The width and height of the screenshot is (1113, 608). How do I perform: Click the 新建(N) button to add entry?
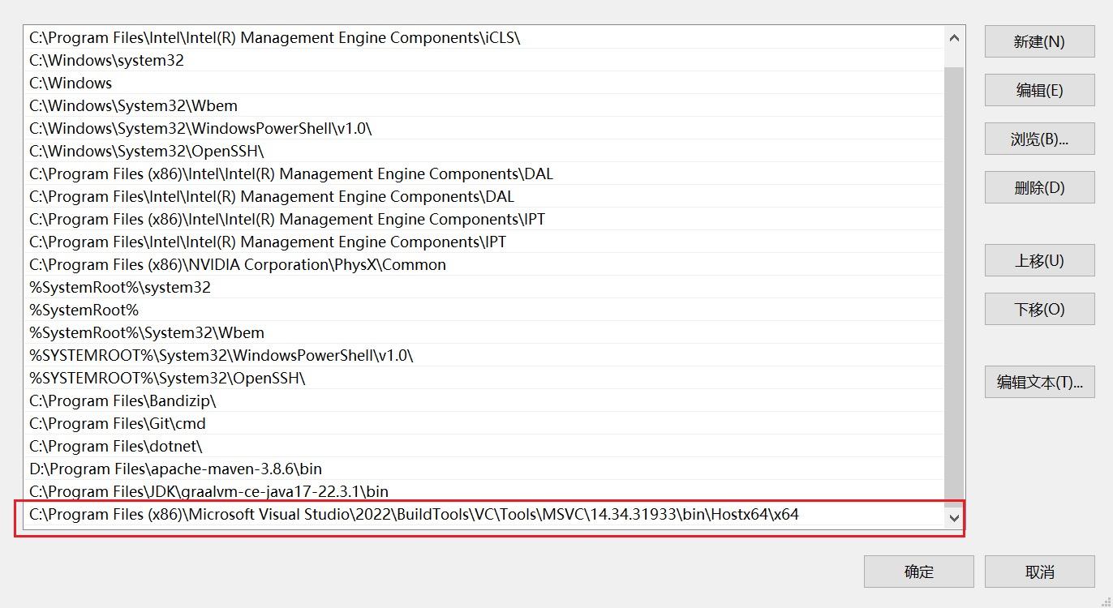(1039, 41)
